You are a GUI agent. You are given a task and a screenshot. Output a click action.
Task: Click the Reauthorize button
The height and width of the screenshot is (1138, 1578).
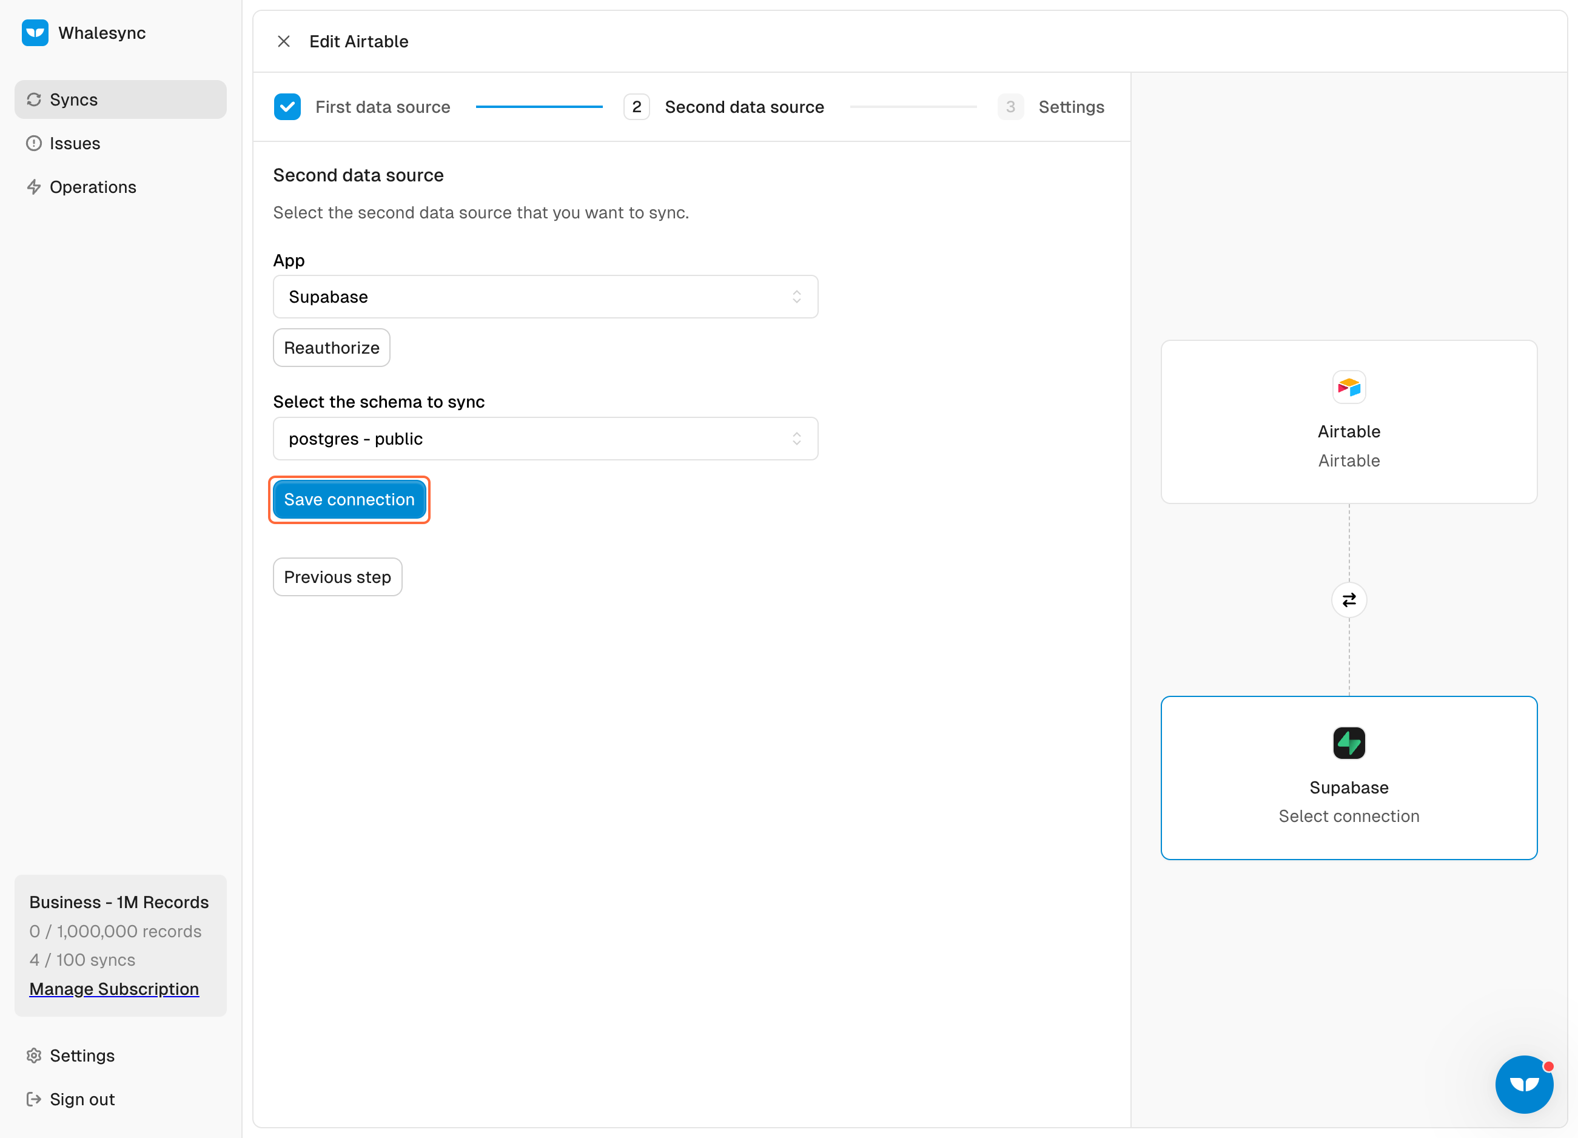pos(332,348)
